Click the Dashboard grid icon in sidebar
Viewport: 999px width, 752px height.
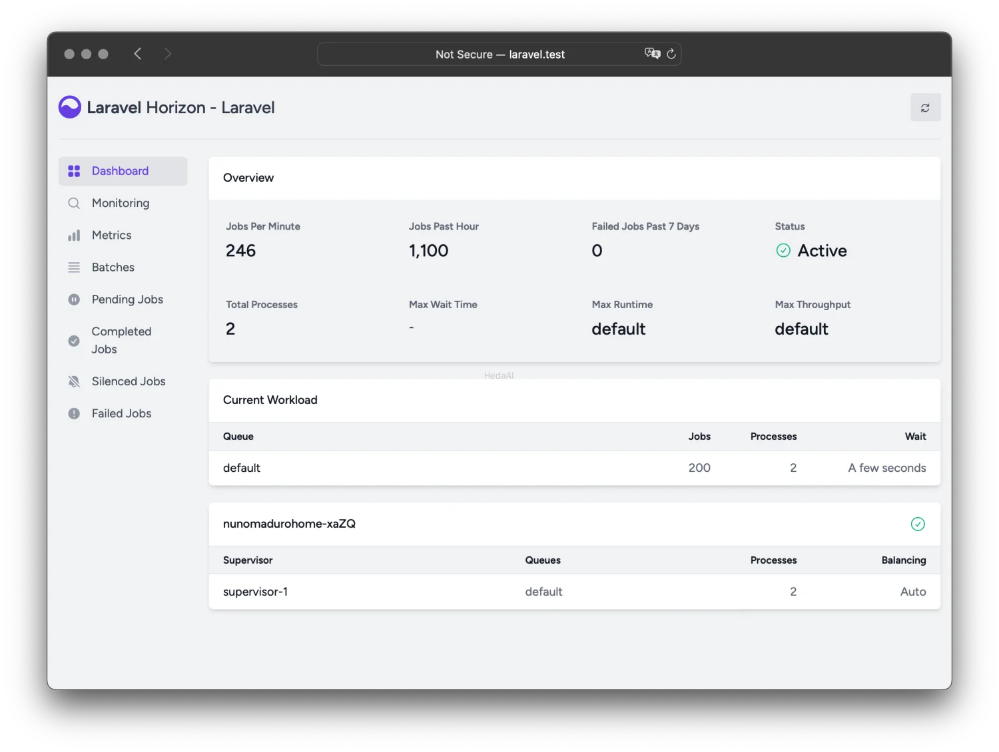74,171
